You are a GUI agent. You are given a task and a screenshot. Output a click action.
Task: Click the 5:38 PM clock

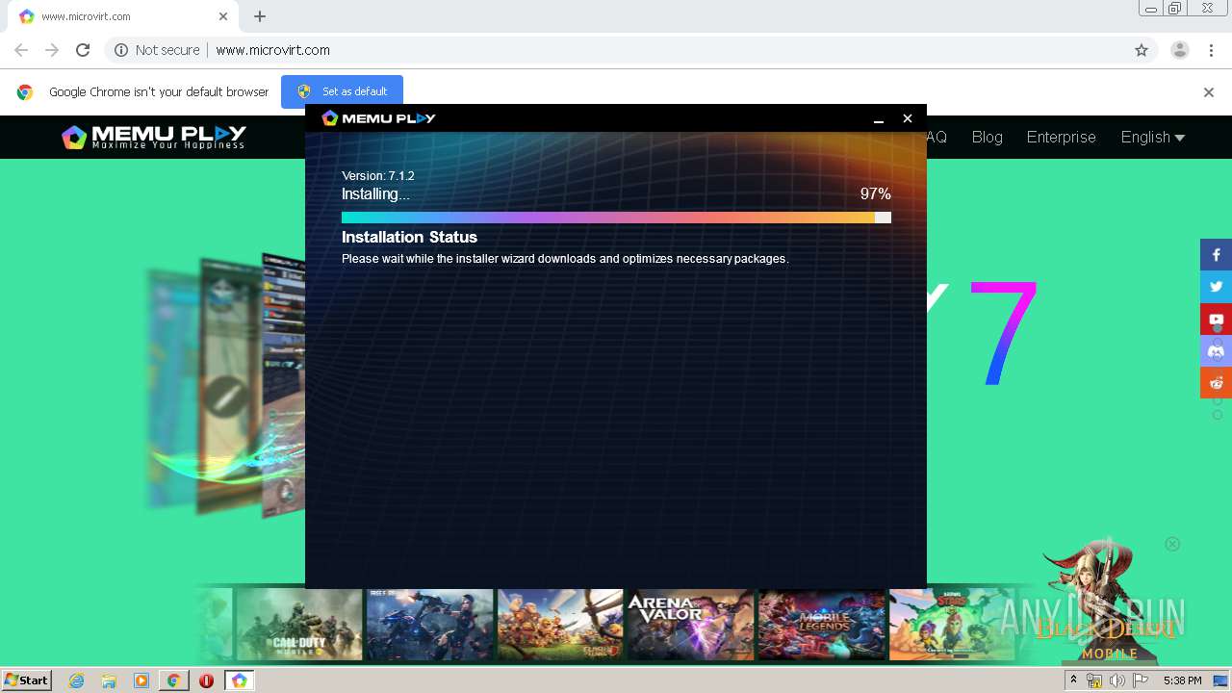(1182, 680)
